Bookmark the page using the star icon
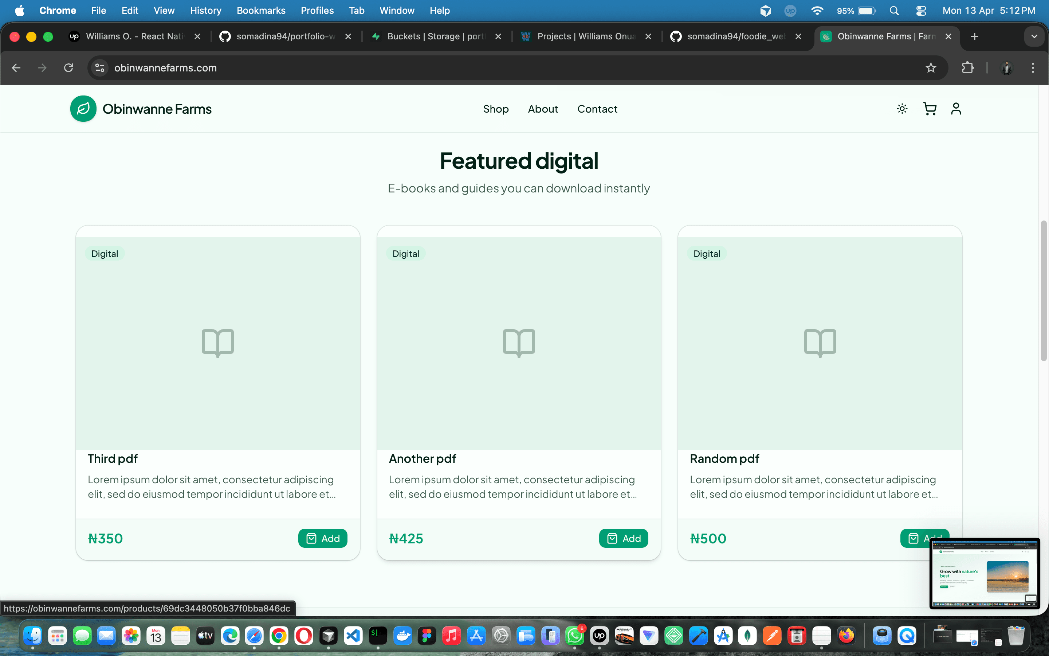The image size is (1049, 656). [x=931, y=68]
